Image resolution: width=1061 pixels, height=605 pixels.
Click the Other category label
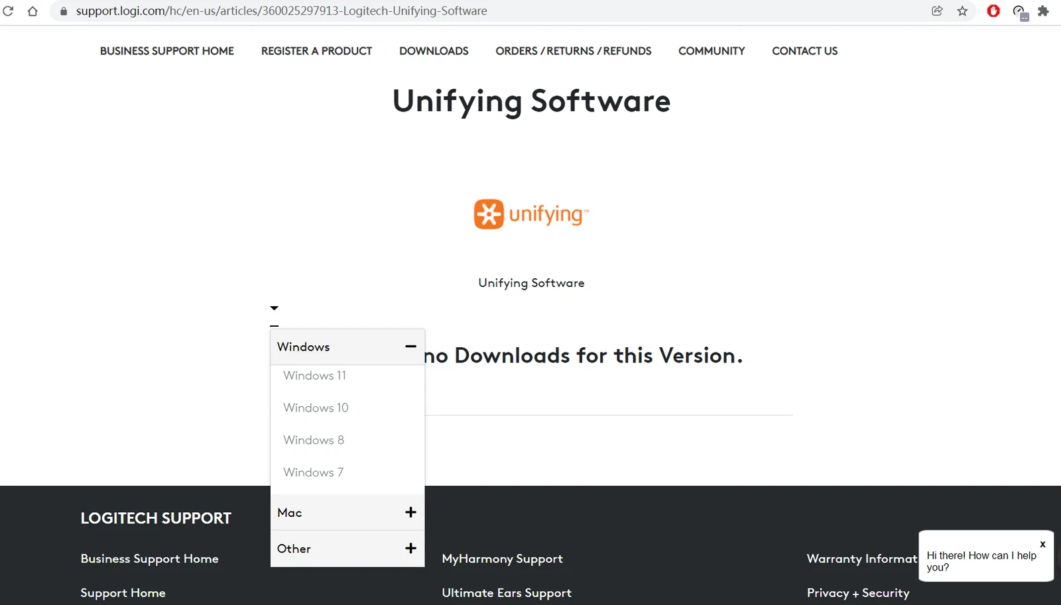(294, 549)
